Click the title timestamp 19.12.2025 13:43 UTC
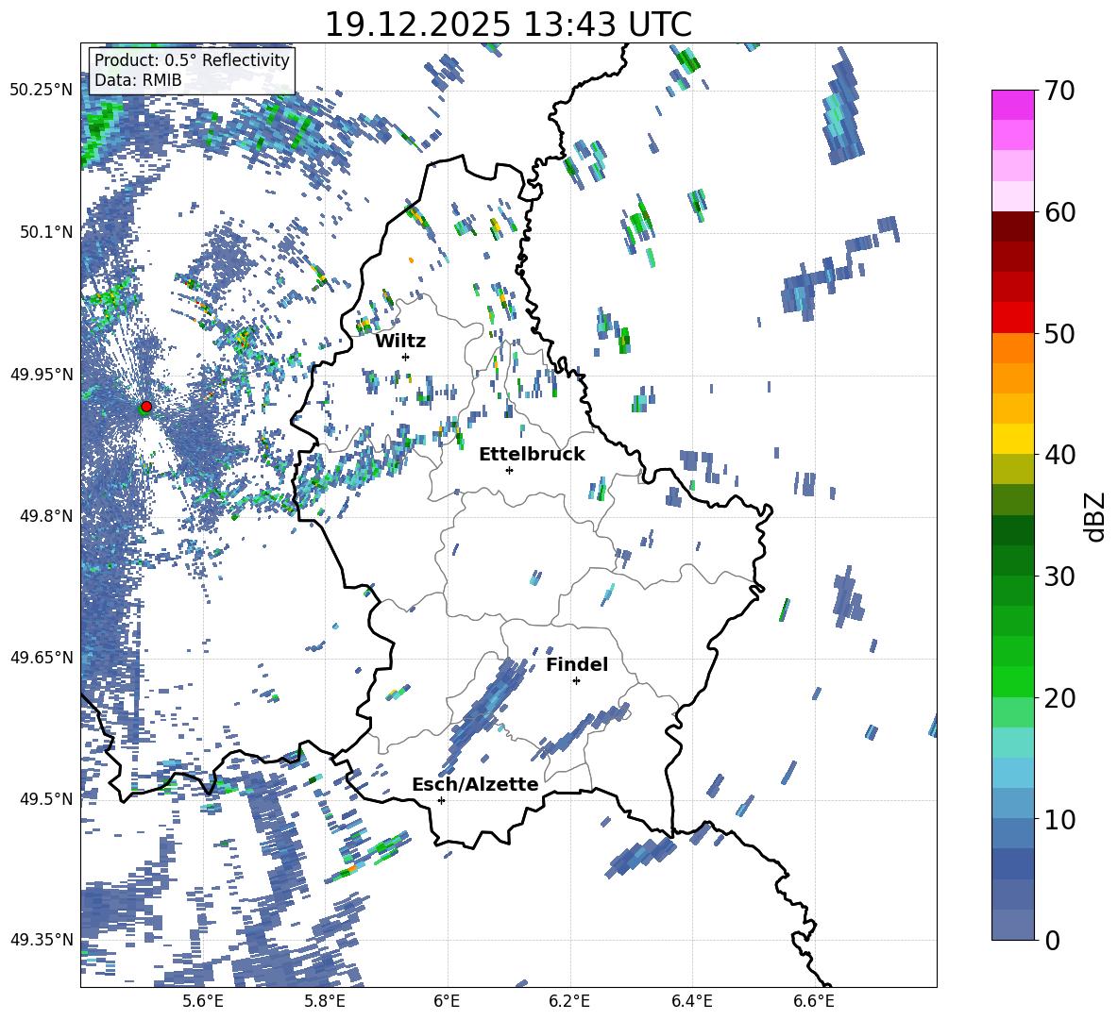The height and width of the screenshot is (1020, 1118). tap(508, 25)
